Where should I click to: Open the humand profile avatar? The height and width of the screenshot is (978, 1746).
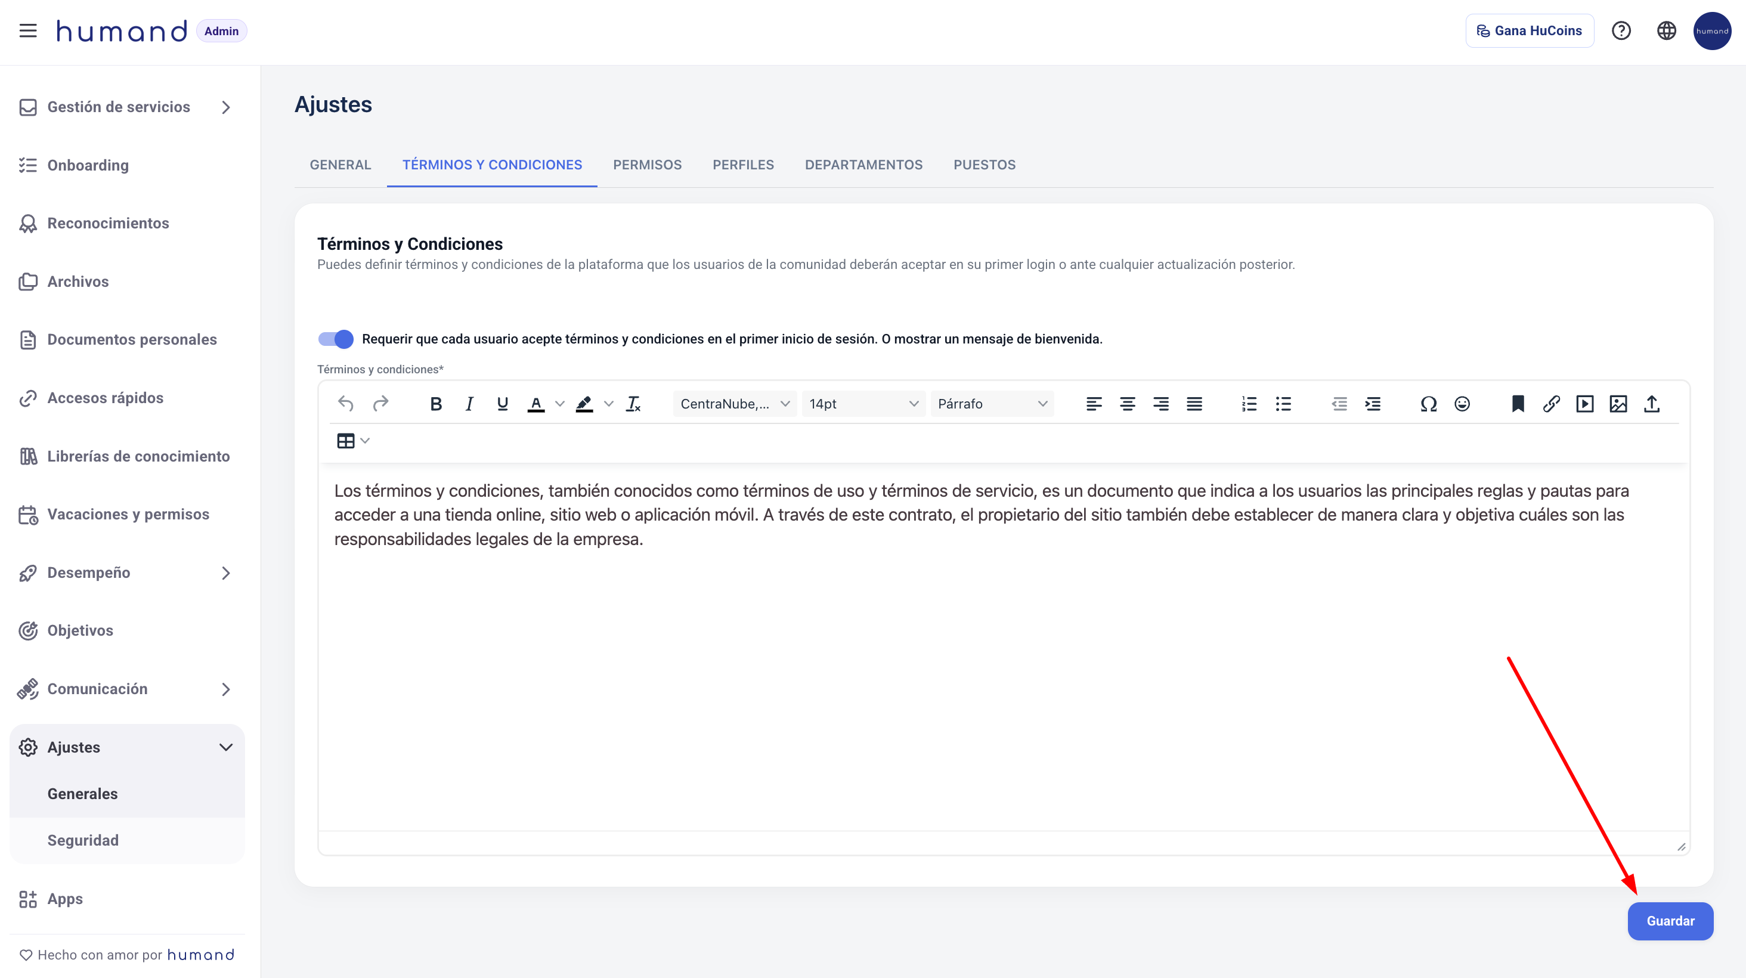pyautogui.click(x=1712, y=30)
